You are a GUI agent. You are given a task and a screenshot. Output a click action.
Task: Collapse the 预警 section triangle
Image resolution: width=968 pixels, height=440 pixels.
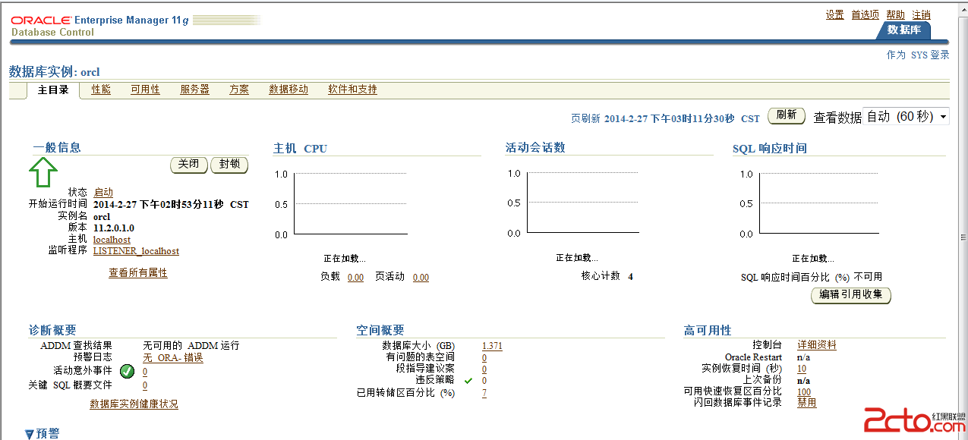click(29, 435)
